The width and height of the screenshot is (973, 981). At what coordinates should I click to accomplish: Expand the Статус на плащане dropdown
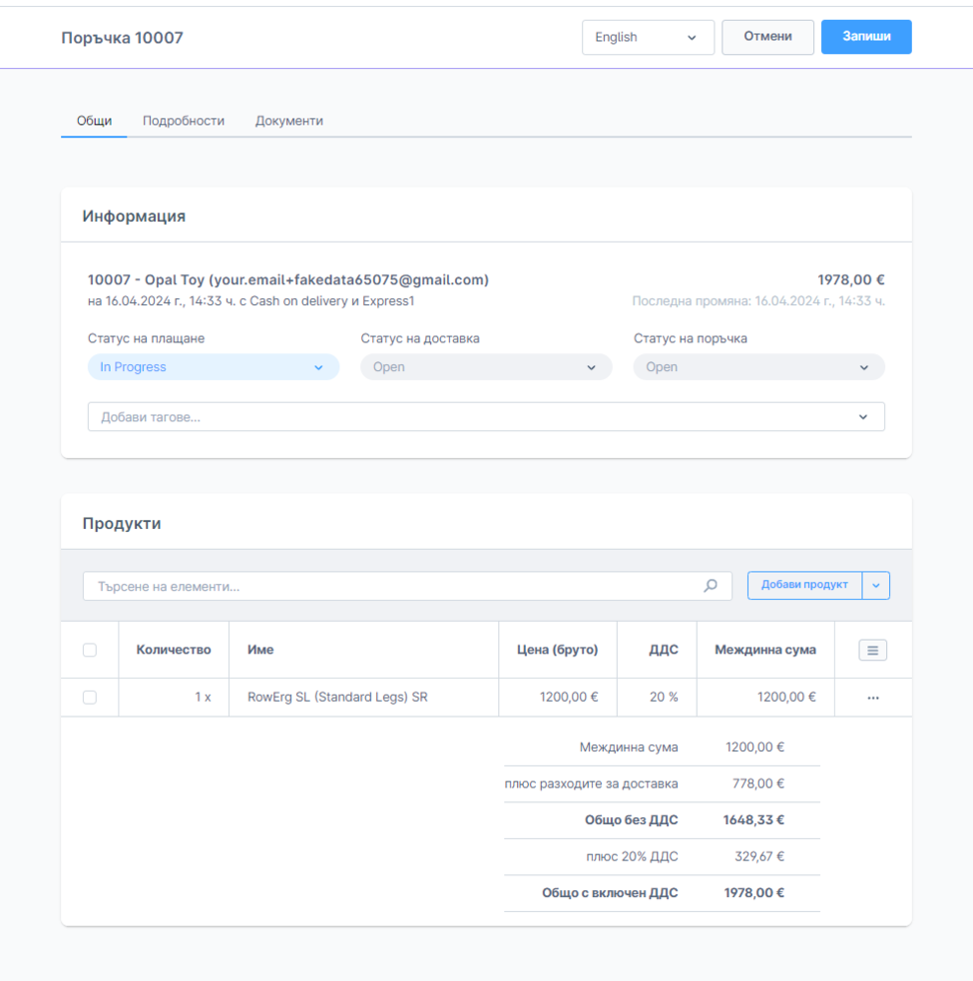[213, 367]
